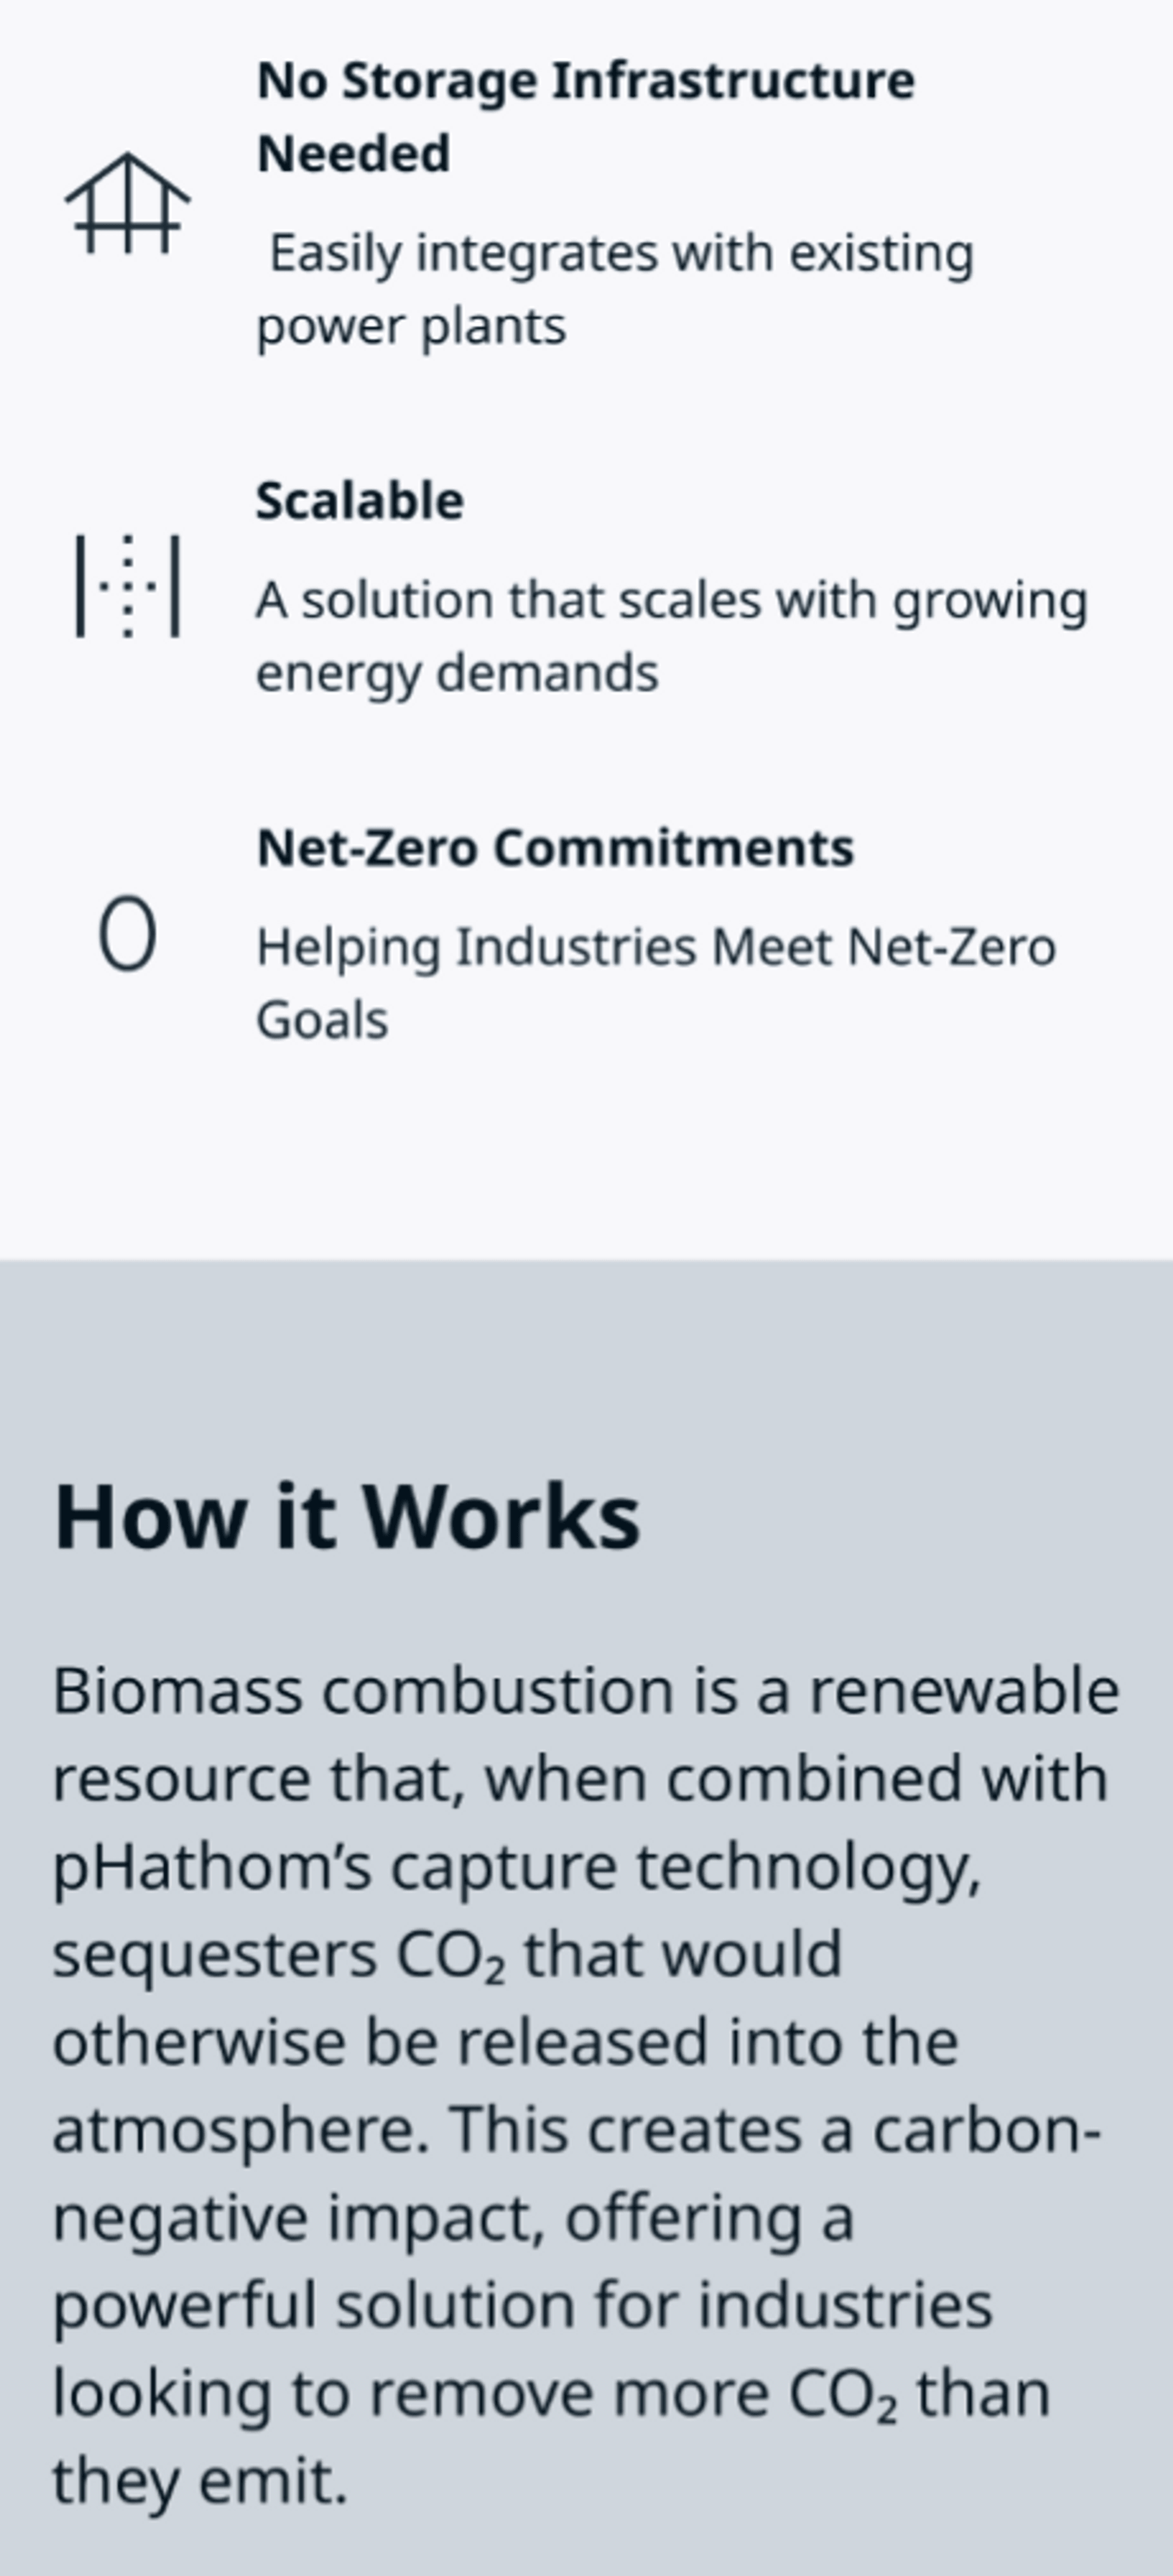Click the closing words "they emit."
Viewport: 1173px width, 2576px height.
pos(199,2481)
